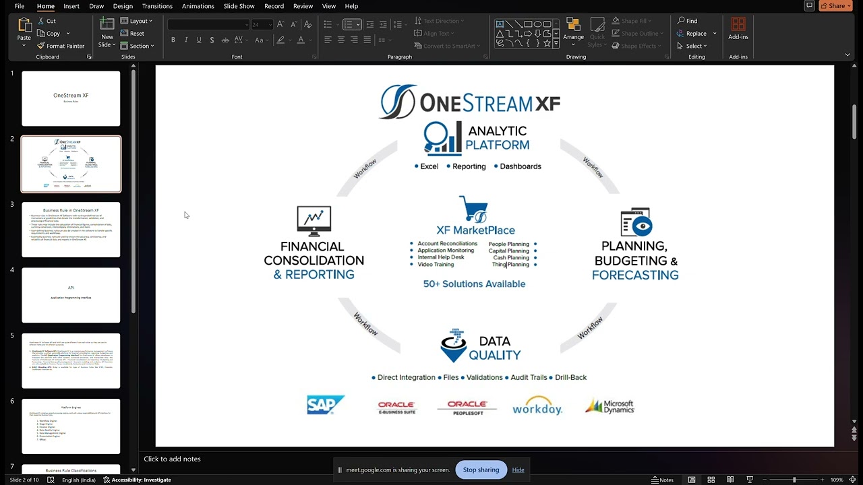Increase the list indent level
Viewport: 863px width, 485px height.
coord(383,24)
